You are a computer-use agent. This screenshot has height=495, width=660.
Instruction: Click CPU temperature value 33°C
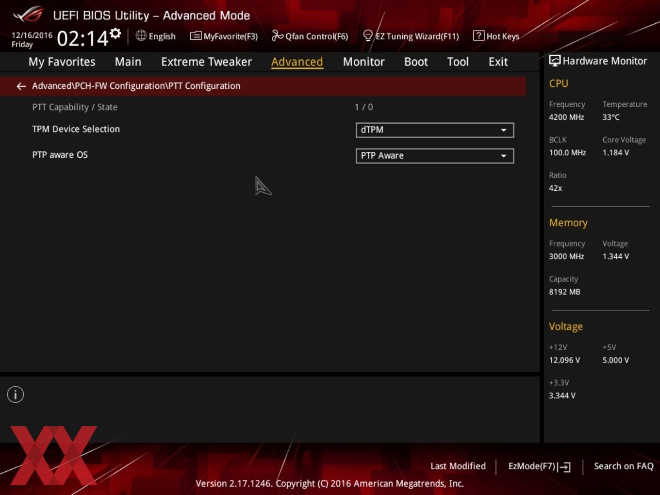(611, 117)
